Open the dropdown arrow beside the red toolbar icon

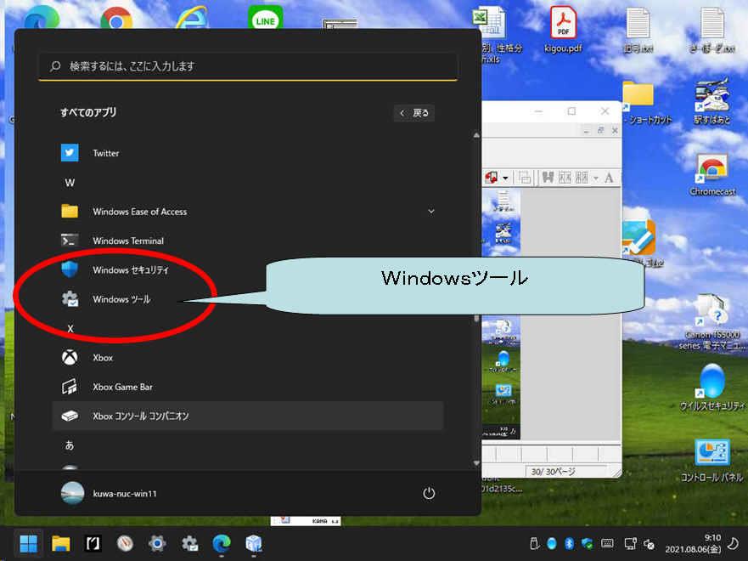pyautogui.click(x=505, y=178)
